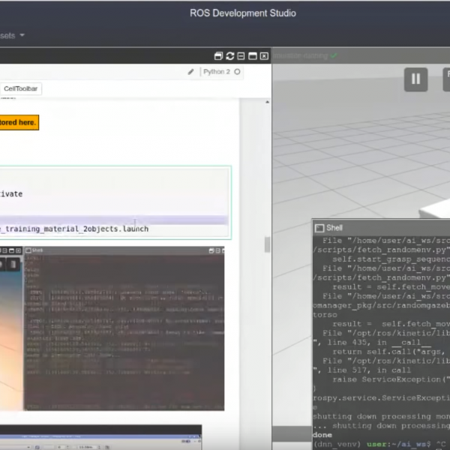Open the embedded shell screenshot thumbnail
Image resolution: width=450 pixels, height=450 pixels.
pos(124,328)
